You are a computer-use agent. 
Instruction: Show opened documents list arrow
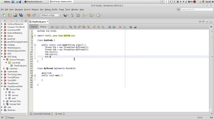coord(207,21)
